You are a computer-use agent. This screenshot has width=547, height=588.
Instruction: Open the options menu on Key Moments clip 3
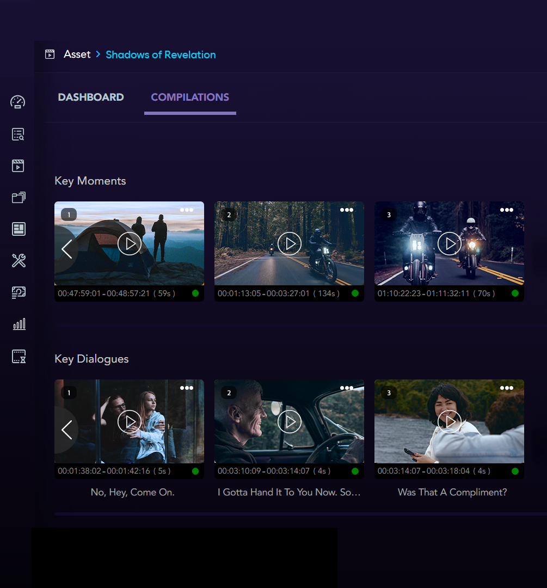click(507, 210)
